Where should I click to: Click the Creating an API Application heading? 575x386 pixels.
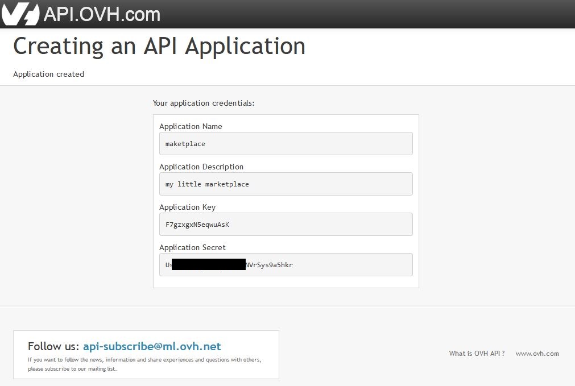point(159,46)
